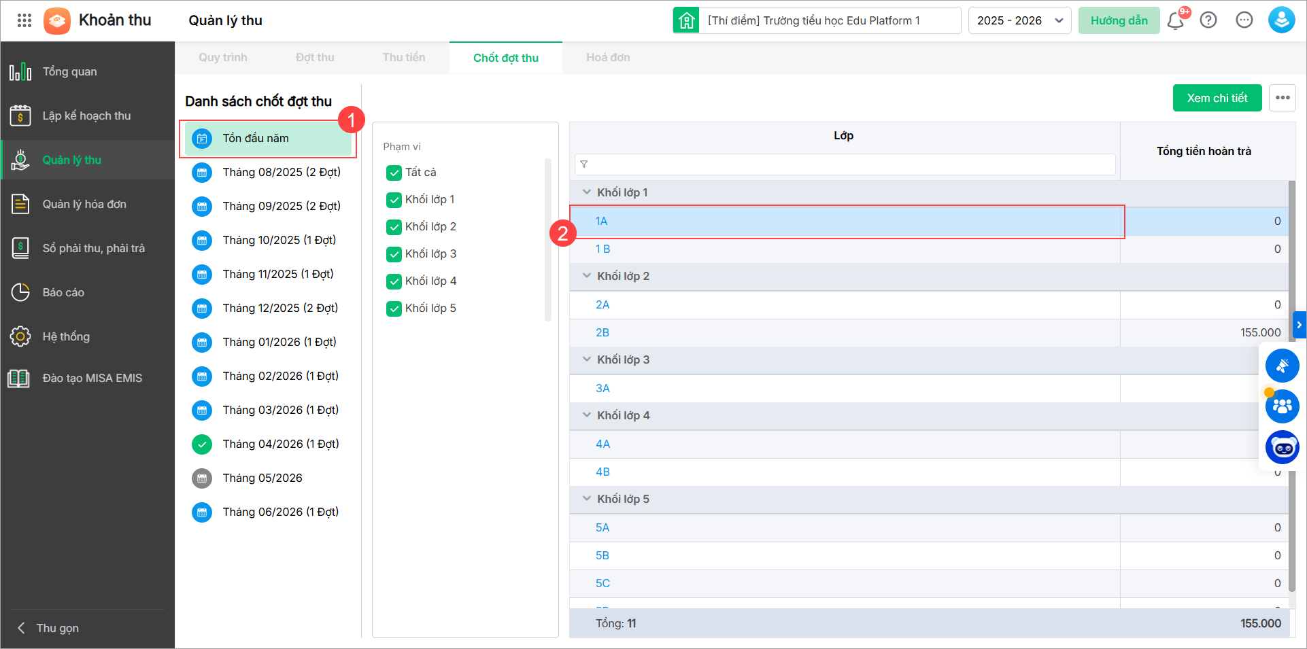Uncheck the Khối lớp 4 checkbox
Image resolution: width=1307 pixels, height=649 pixels.
(x=394, y=281)
